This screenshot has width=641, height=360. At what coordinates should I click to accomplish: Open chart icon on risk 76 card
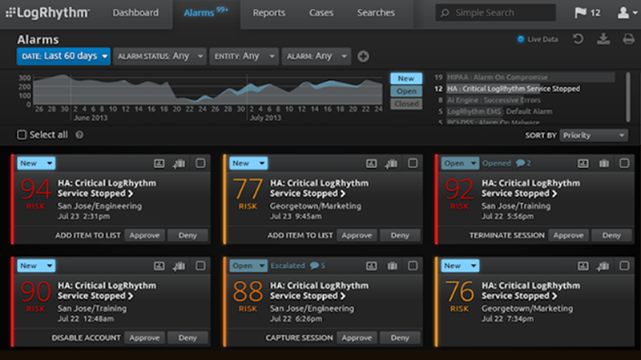pyautogui.click(x=583, y=266)
